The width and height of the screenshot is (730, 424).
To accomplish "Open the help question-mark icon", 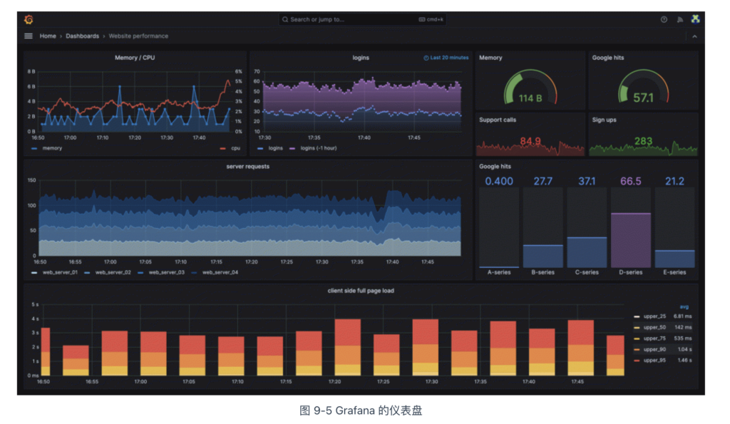I will coord(664,19).
